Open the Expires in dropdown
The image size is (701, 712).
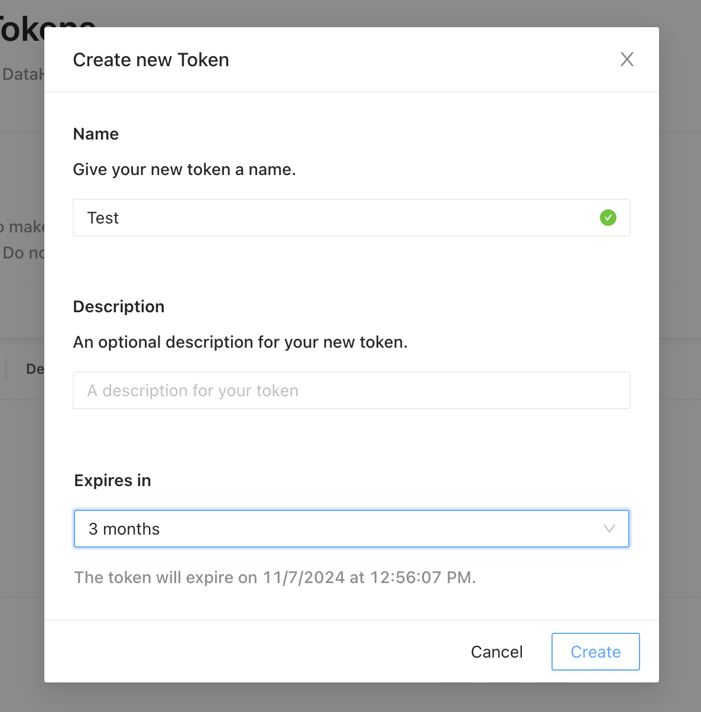[351, 529]
